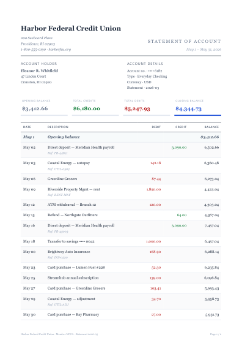Viewport: 242px width, 343px height.
Task: Click the 'ACCOUNT HOLDER' section label
Action: click(x=39, y=64)
